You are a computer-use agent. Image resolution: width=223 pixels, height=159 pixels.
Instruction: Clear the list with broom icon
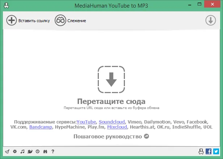tap(7, 151)
